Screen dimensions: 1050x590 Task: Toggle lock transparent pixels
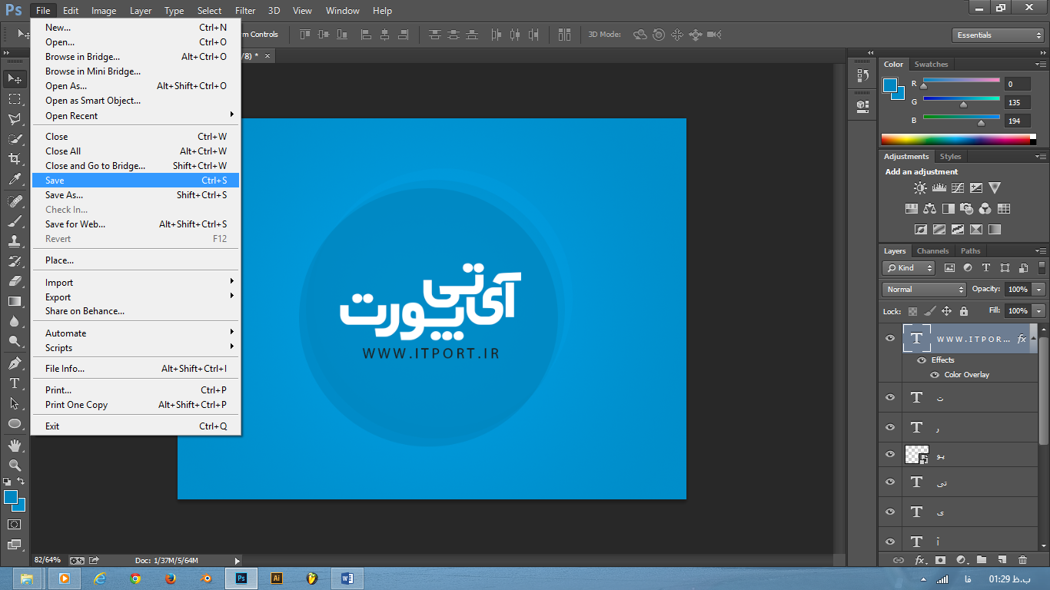click(912, 311)
